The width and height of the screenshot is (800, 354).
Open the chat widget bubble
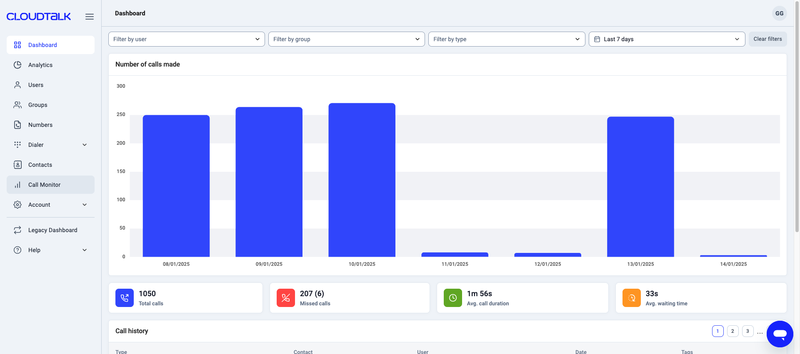click(780, 334)
